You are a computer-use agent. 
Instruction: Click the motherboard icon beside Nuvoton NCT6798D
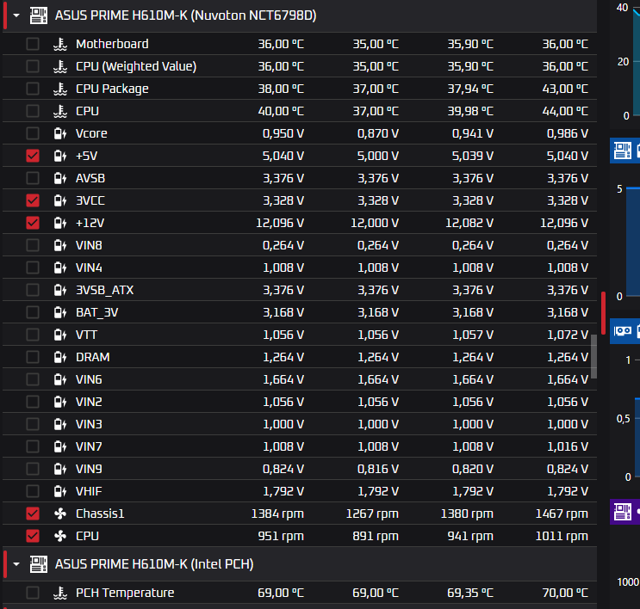tap(39, 15)
